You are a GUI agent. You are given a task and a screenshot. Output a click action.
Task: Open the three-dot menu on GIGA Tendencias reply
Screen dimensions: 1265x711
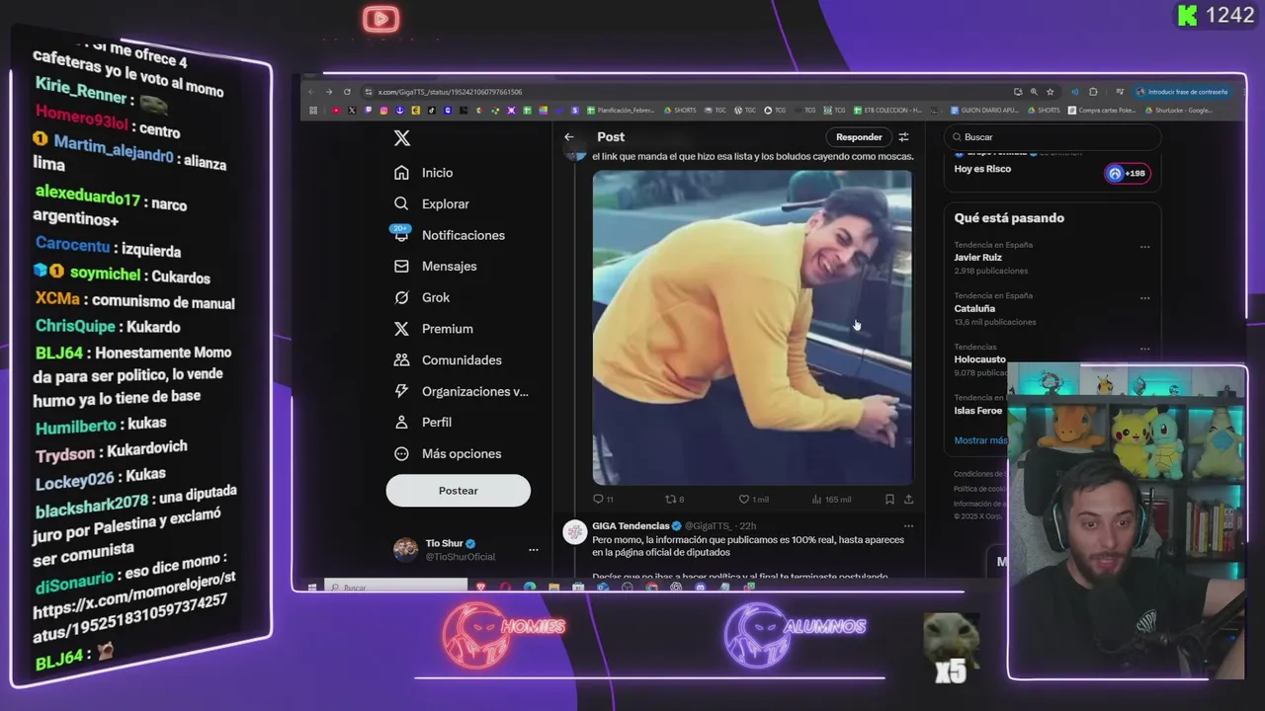click(908, 526)
